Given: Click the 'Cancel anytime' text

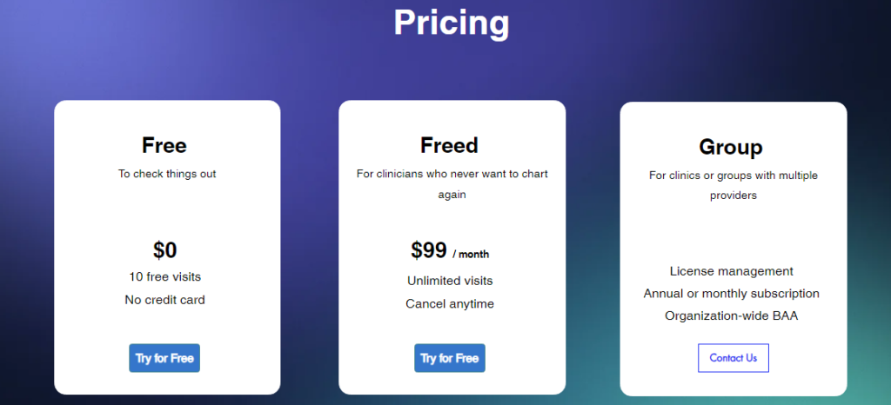Looking at the screenshot, I should point(450,303).
